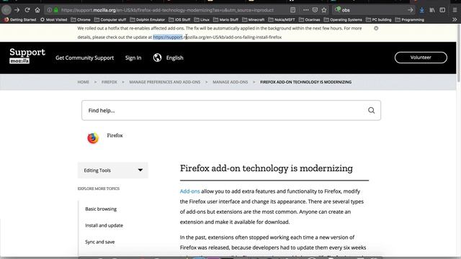461x259 pixels.
Task: Open the Computer stuff bookmarks folder
Action: point(110,19)
